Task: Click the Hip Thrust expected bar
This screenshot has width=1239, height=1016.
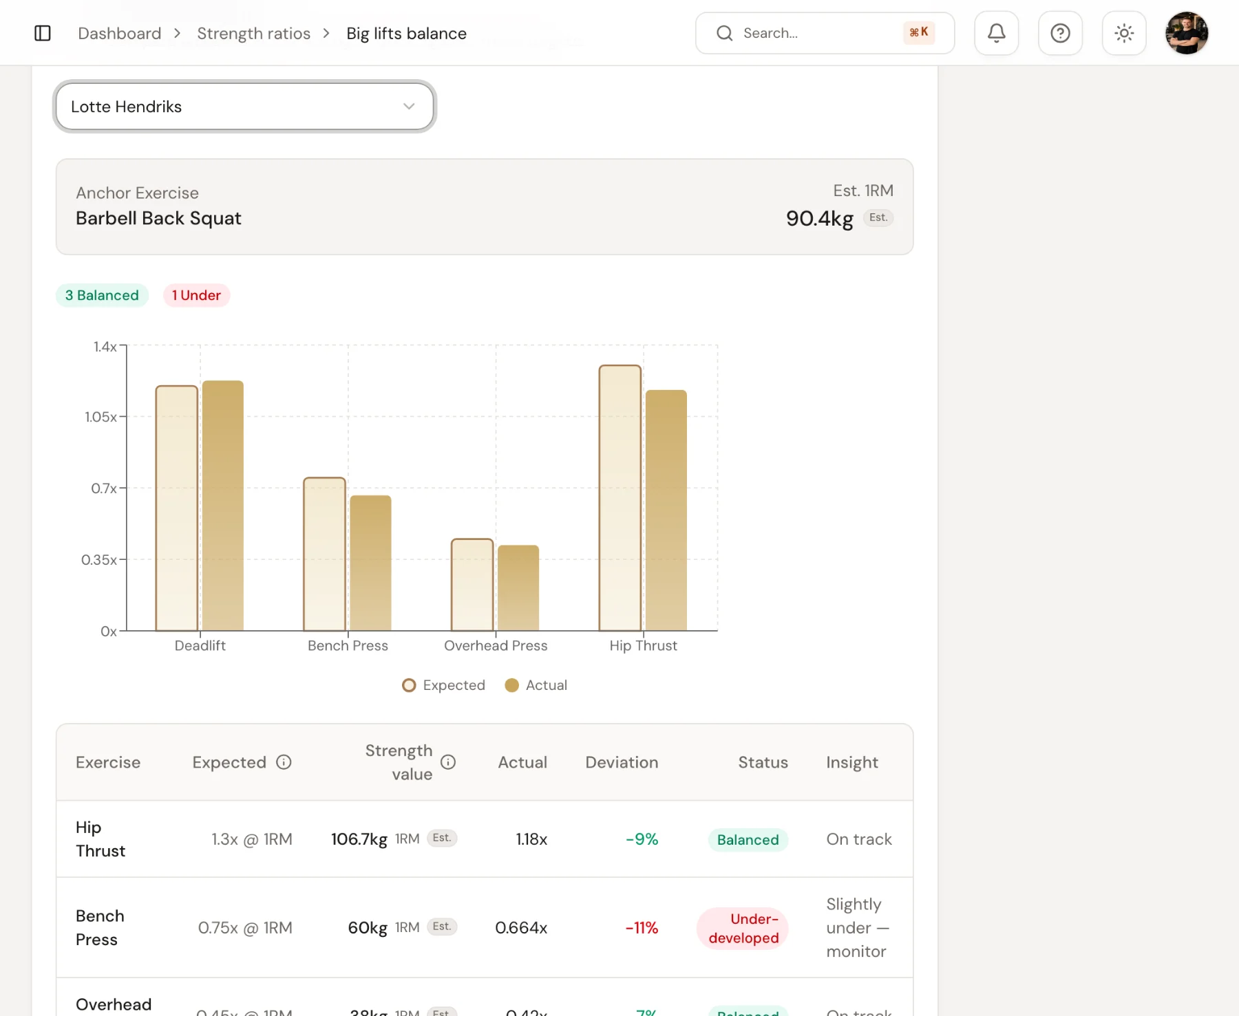Action: tap(620, 498)
